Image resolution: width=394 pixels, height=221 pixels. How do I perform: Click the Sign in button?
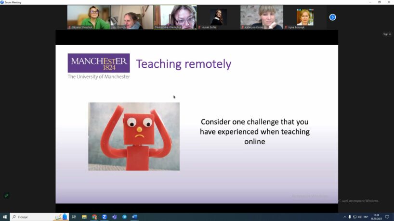tap(387, 34)
